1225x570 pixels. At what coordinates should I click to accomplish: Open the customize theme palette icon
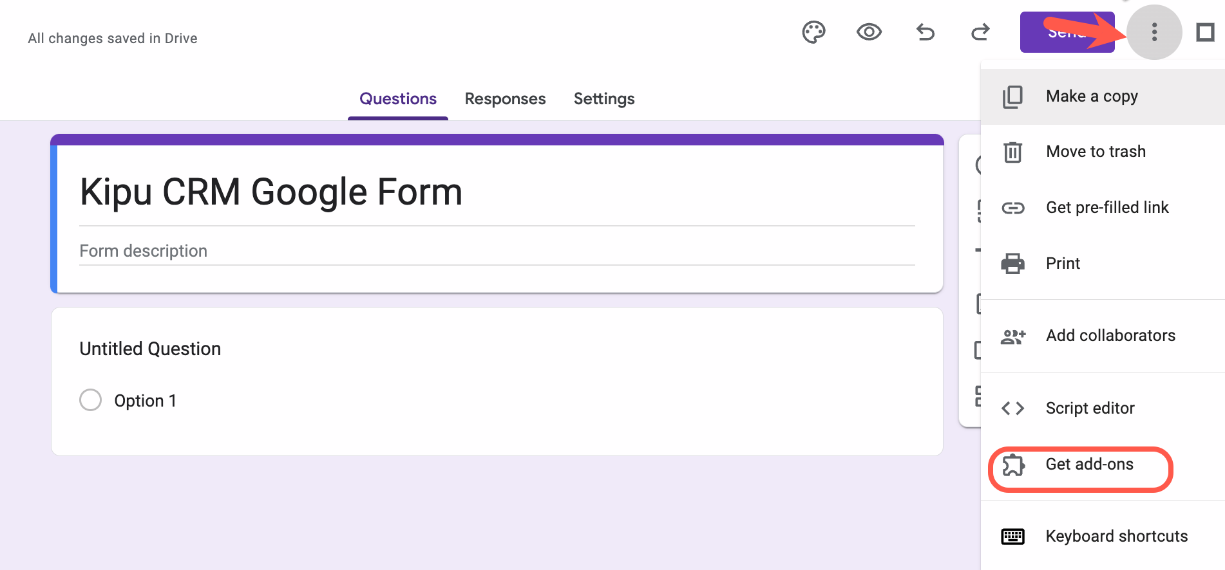(813, 32)
